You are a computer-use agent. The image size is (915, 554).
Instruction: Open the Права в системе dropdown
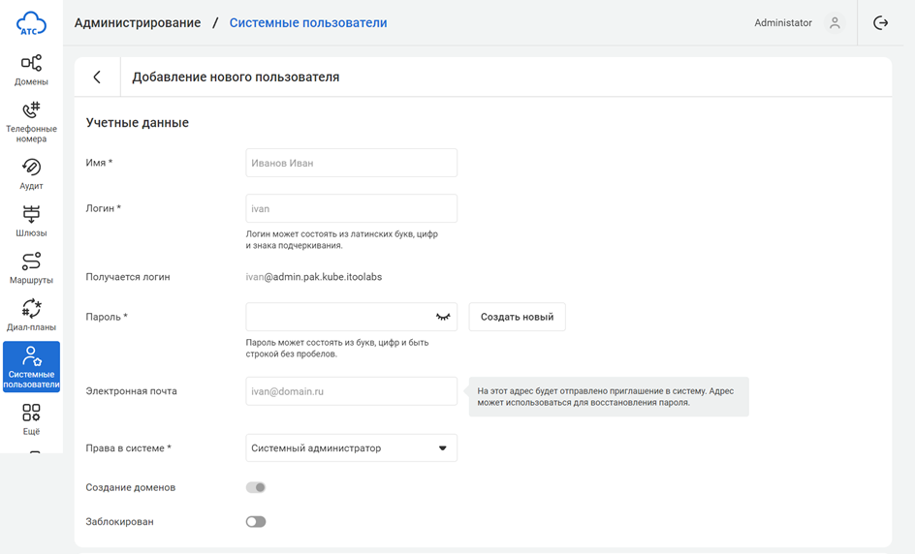click(x=351, y=448)
